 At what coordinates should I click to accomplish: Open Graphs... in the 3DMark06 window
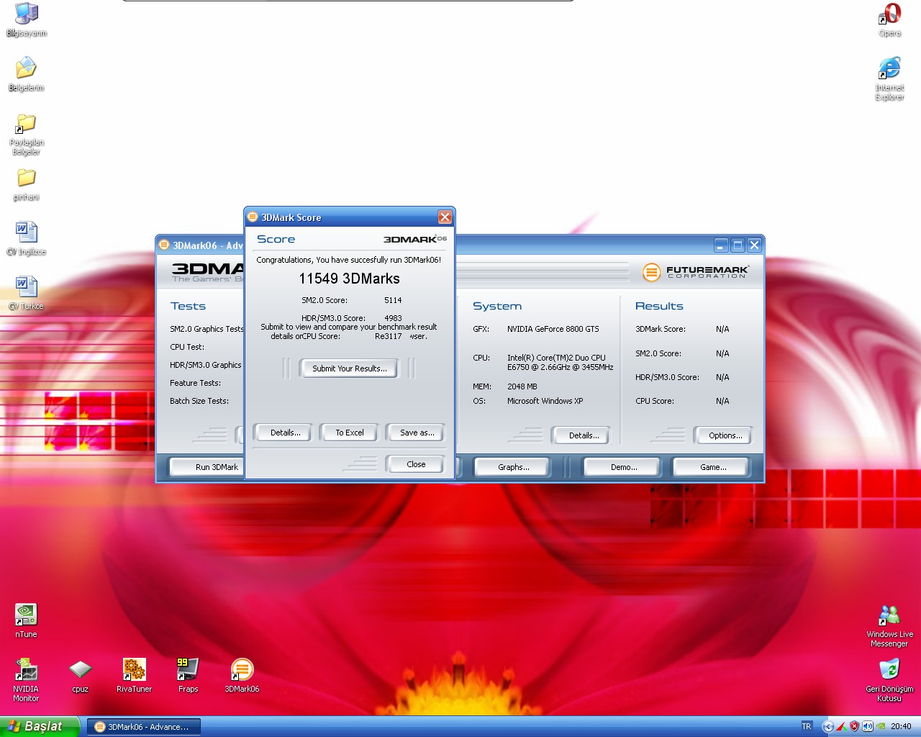[x=513, y=467]
